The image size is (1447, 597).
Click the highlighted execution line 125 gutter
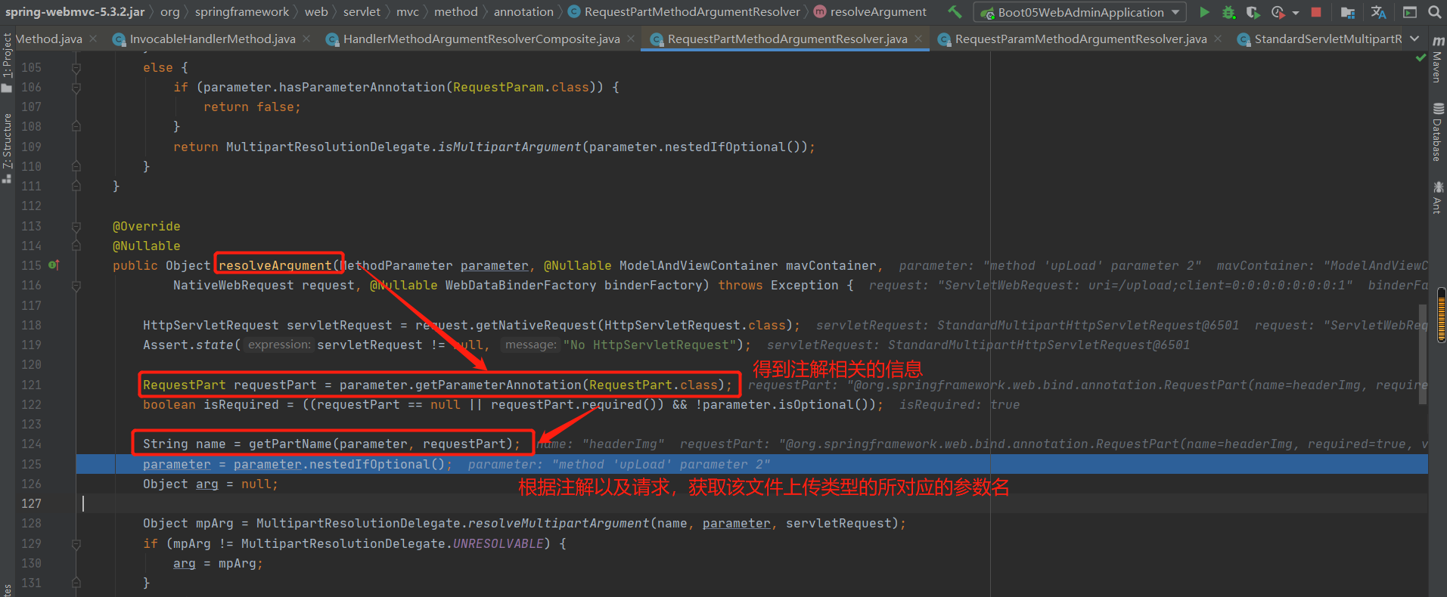31,464
